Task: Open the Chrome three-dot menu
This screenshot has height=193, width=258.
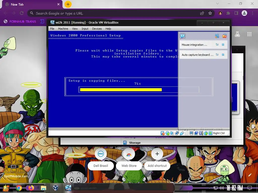Action: click(252, 13)
